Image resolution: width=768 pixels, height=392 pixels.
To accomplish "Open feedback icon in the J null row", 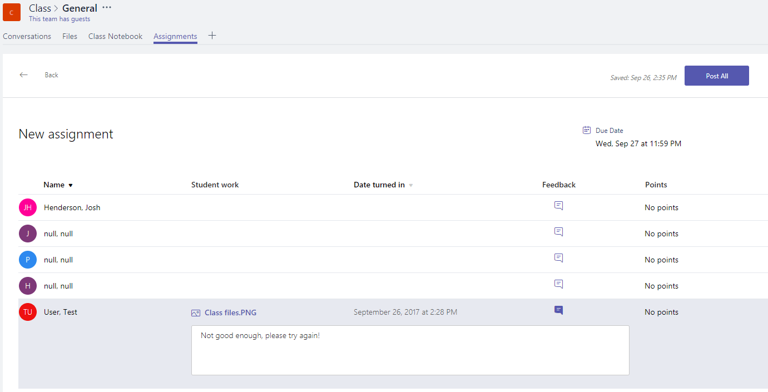I will click(559, 232).
